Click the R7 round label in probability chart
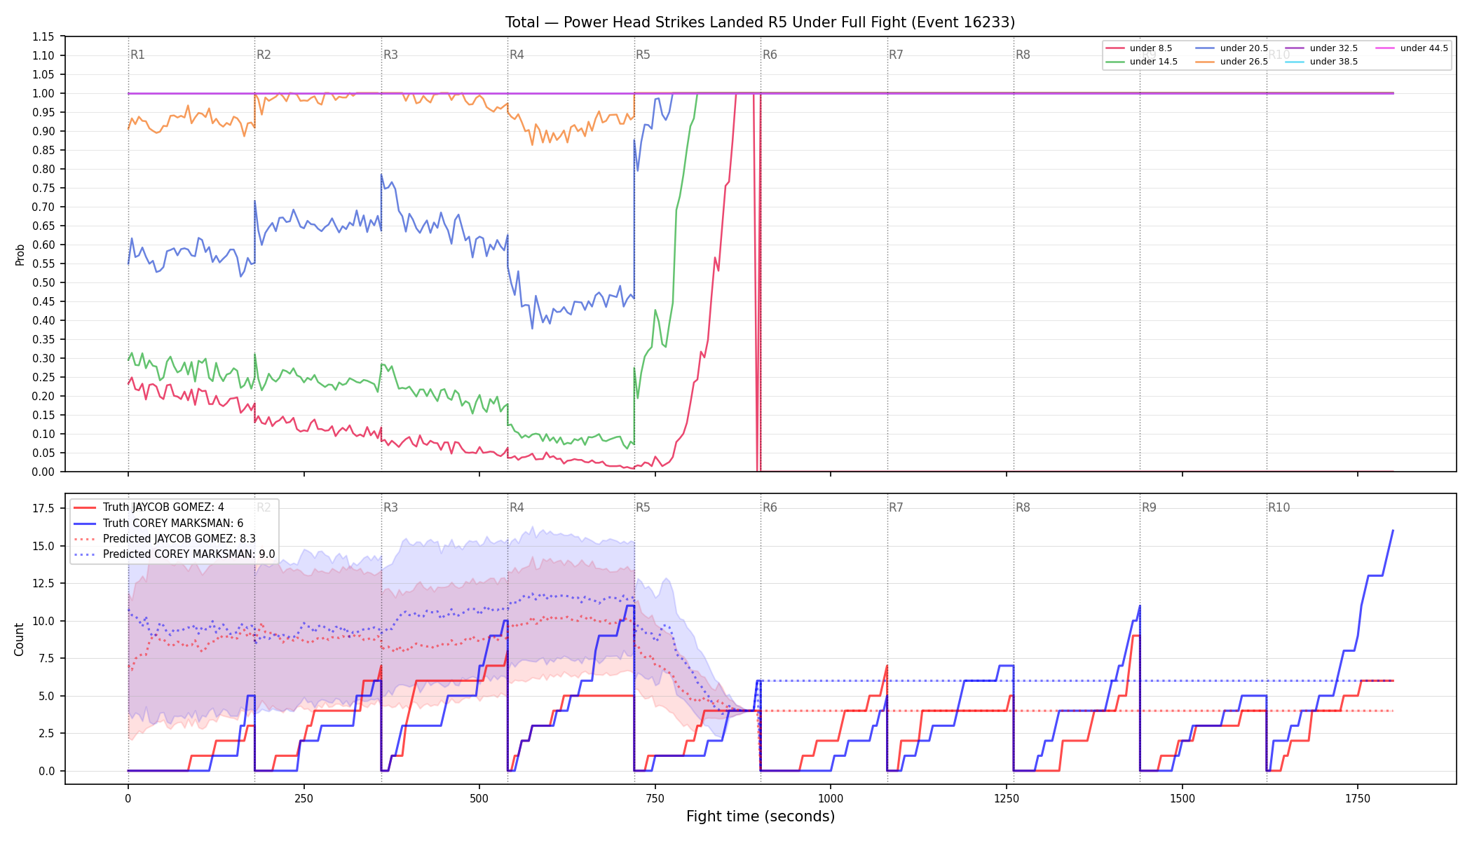Screen dimensions: 1472x841 click(896, 55)
